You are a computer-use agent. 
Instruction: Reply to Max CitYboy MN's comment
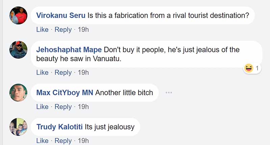click(63, 107)
